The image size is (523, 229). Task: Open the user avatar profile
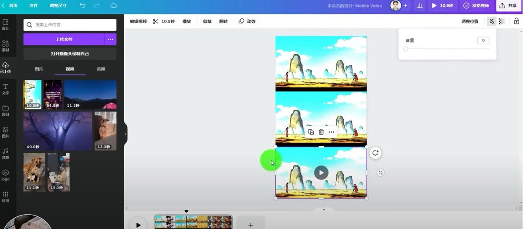(395, 6)
